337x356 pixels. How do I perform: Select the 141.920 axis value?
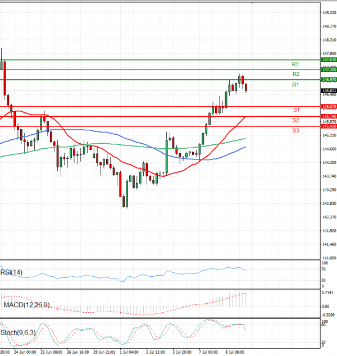(x=329, y=231)
